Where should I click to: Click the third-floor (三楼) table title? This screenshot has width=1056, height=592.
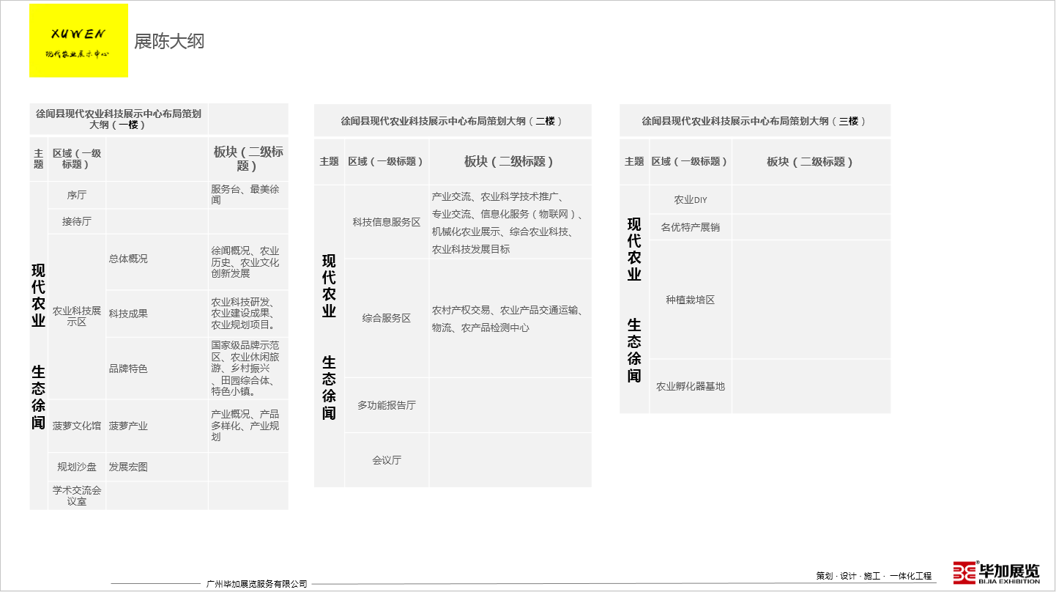(754, 121)
